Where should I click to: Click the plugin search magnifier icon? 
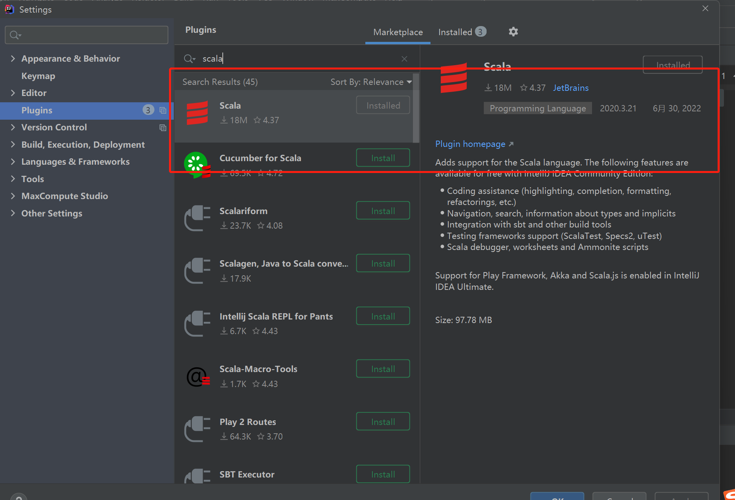189,59
